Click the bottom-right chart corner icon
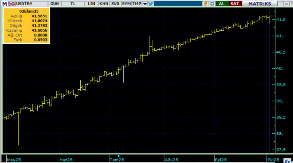The image size is (293, 163). pyautogui.click(x=287, y=160)
